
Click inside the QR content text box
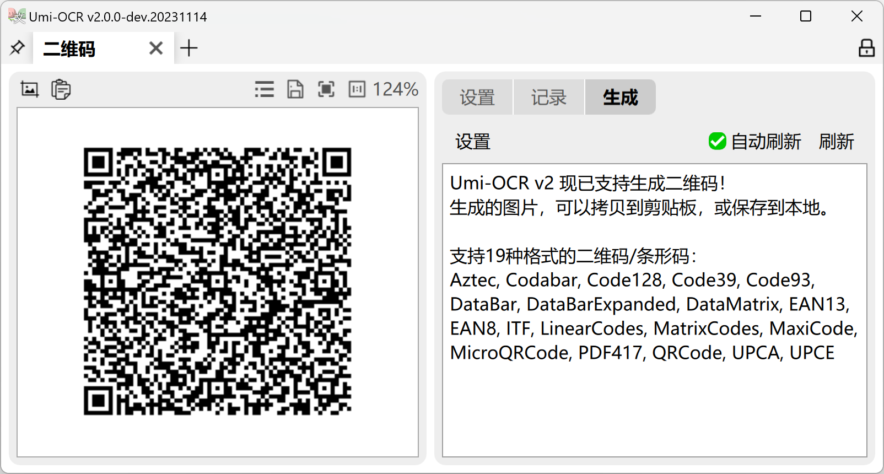tap(655, 310)
